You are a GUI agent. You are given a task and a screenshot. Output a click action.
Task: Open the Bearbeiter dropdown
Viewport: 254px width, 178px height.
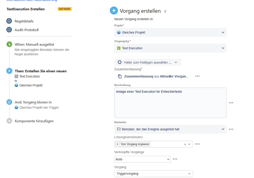tap(170, 129)
